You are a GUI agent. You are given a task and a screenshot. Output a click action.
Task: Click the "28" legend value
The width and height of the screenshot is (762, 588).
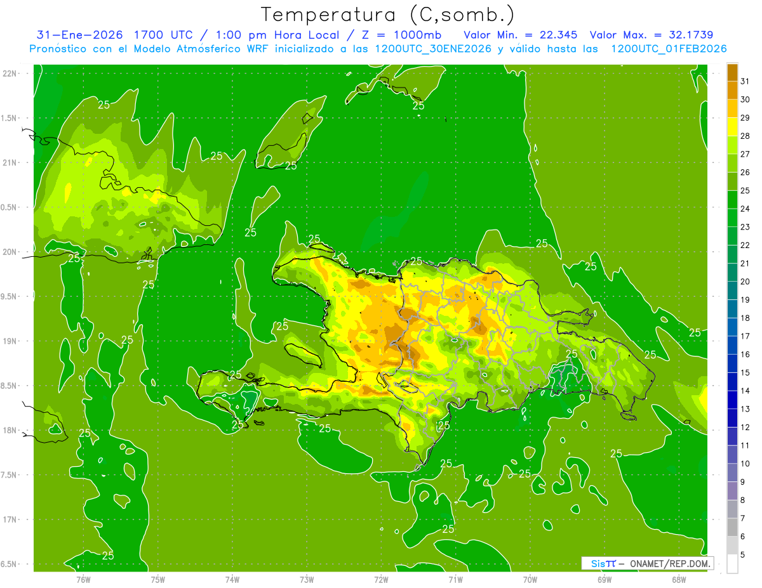pyautogui.click(x=745, y=136)
